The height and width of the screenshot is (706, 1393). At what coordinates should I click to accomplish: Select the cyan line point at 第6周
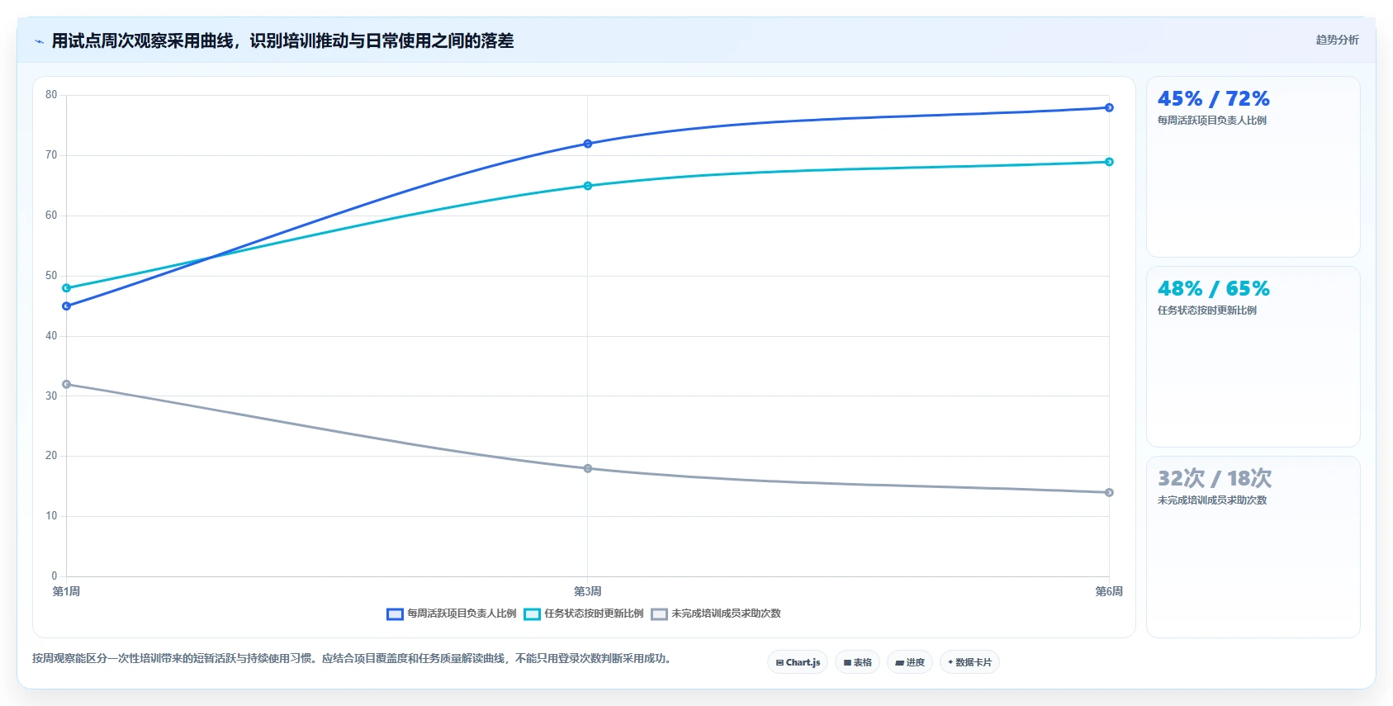pos(1109,162)
